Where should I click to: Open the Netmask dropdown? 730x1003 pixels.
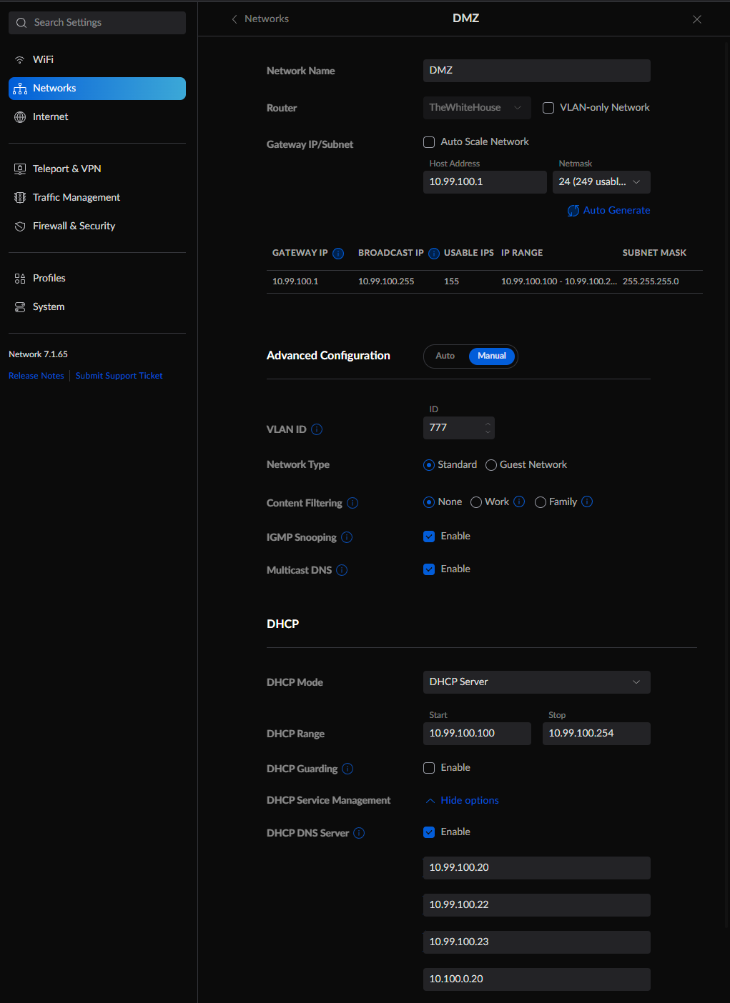pyautogui.click(x=601, y=182)
